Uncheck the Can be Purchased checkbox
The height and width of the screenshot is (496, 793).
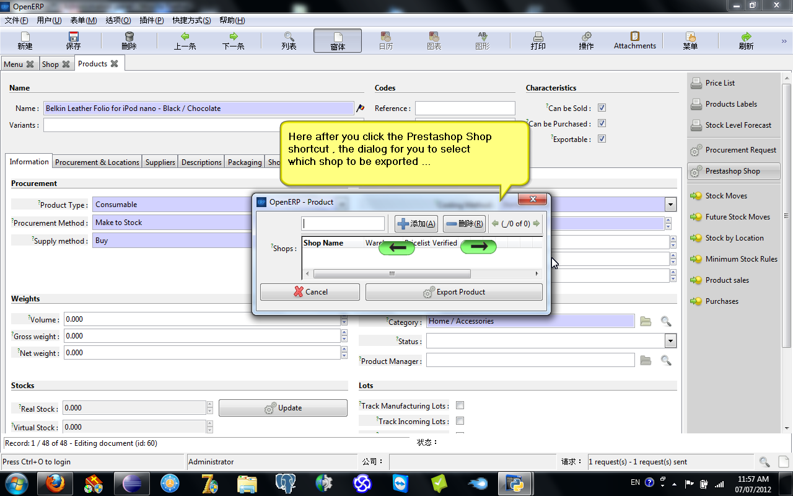(602, 123)
